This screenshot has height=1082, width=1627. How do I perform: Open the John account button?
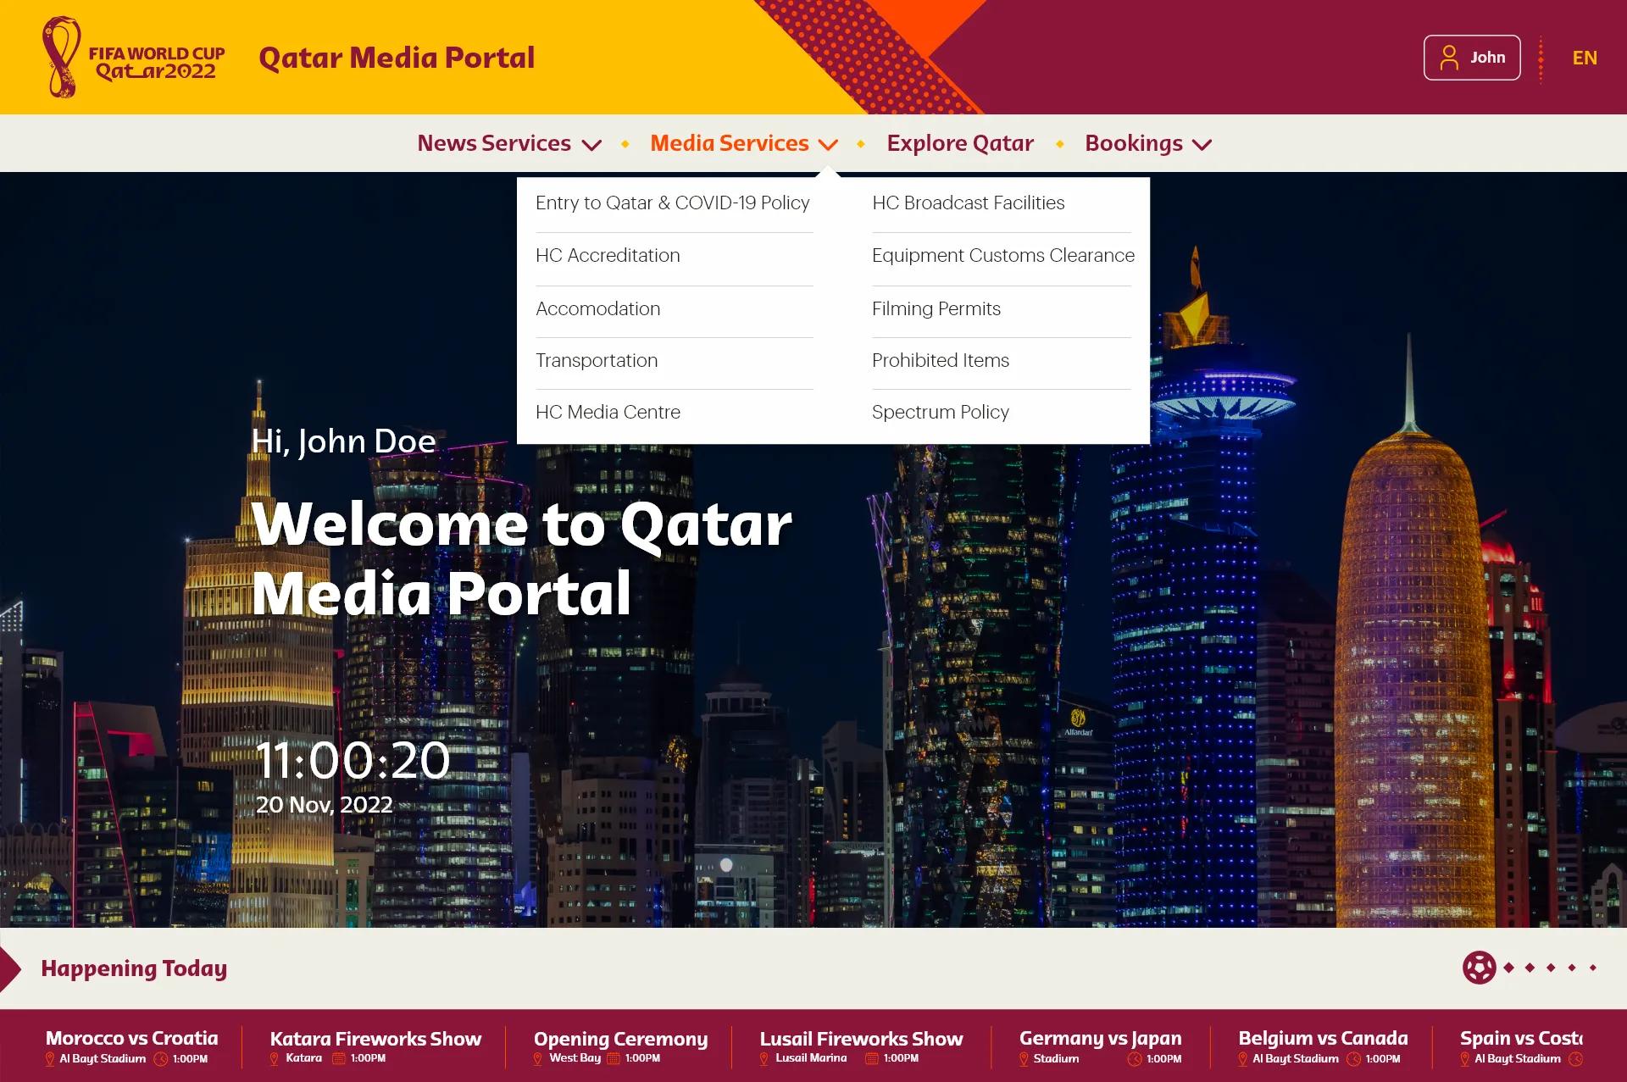pyautogui.click(x=1472, y=58)
